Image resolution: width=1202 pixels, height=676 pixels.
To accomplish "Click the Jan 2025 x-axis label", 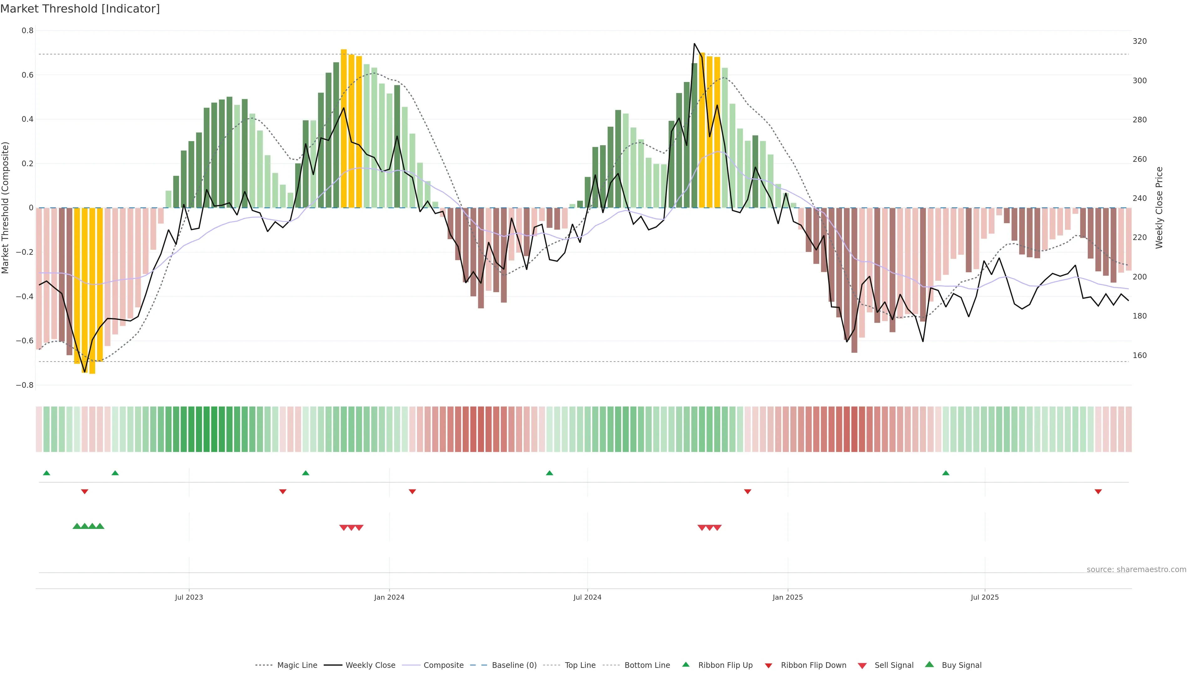I will [788, 597].
